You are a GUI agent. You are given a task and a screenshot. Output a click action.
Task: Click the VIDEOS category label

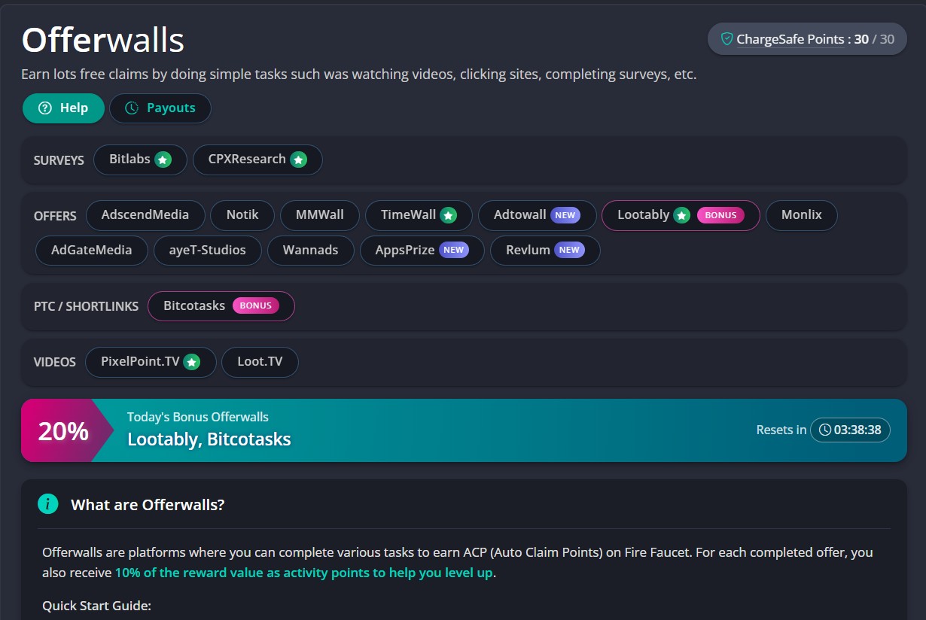[x=55, y=363]
